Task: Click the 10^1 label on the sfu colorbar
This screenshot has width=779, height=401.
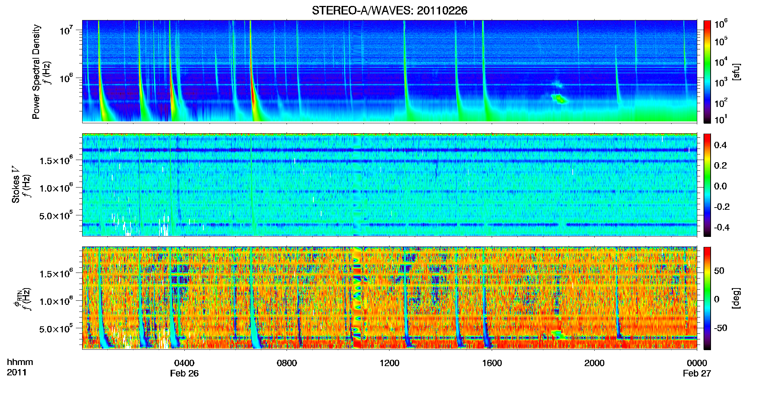Action: (721, 119)
